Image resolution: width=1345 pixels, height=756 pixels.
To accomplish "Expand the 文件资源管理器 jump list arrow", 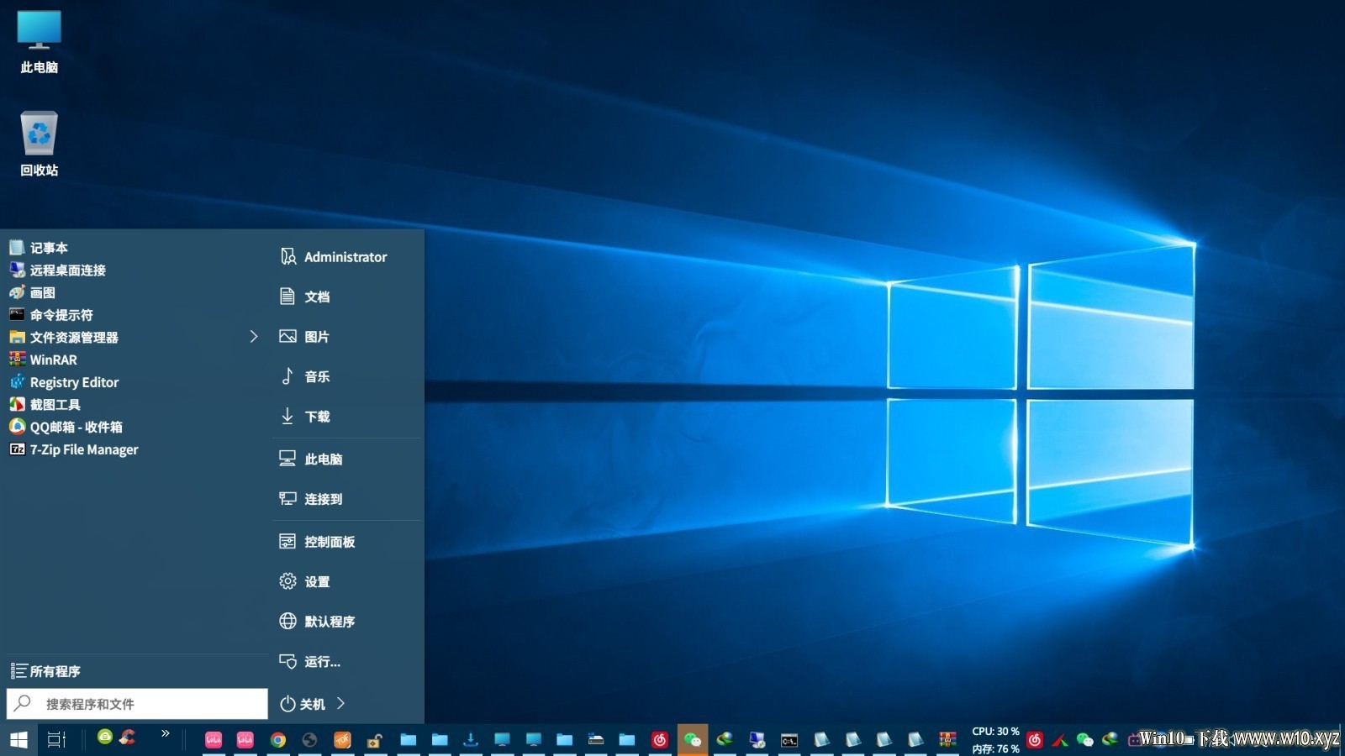I will click(x=254, y=337).
